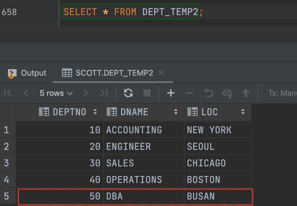
Task: Click the CHICAGO cell
Action: click(x=218, y=163)
